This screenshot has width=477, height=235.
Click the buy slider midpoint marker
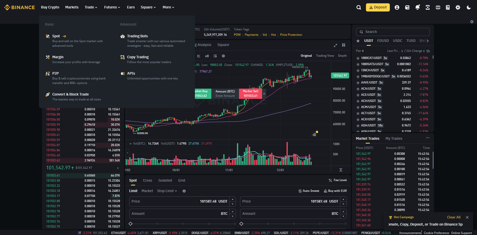point(183,224)
